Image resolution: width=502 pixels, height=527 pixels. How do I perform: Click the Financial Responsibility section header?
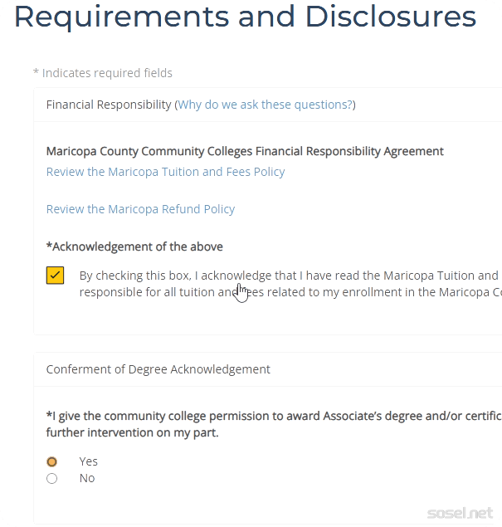[109, 105]
